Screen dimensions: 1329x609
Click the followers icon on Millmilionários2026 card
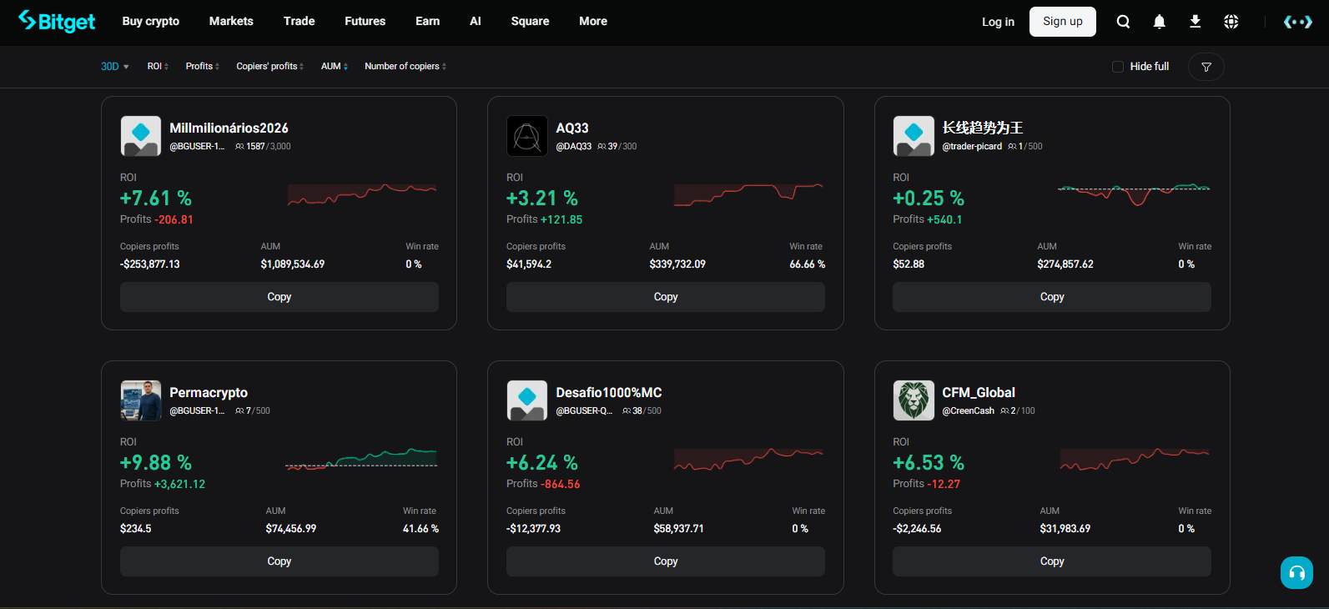tap(239, 146)
